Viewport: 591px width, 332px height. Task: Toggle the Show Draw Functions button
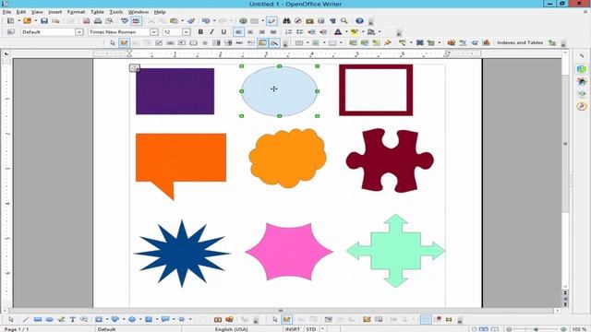[271, 21]
